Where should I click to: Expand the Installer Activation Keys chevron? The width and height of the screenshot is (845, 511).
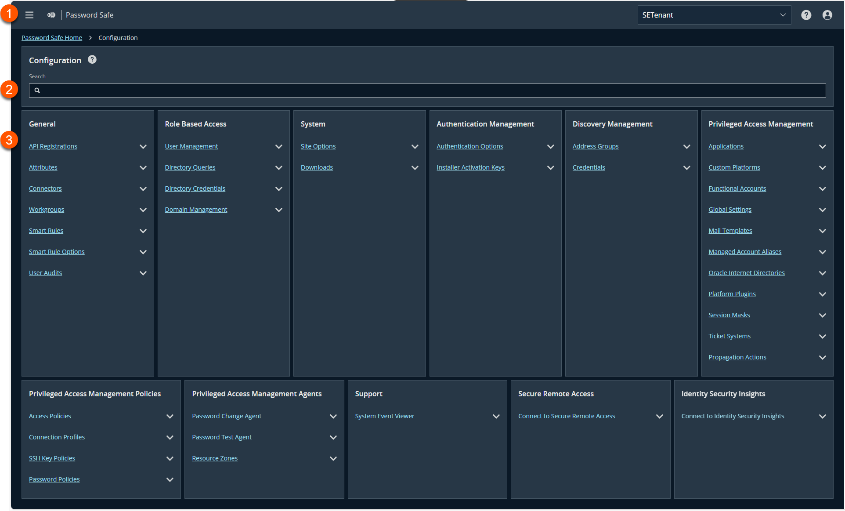550,167
